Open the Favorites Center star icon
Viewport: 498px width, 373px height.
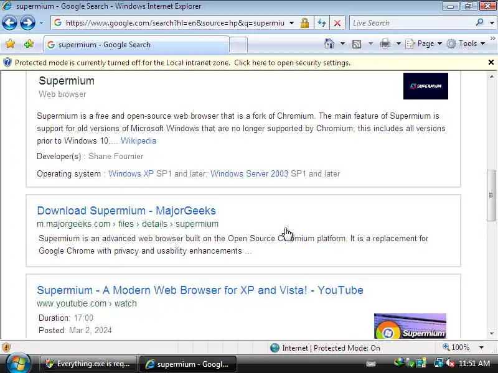11,44
